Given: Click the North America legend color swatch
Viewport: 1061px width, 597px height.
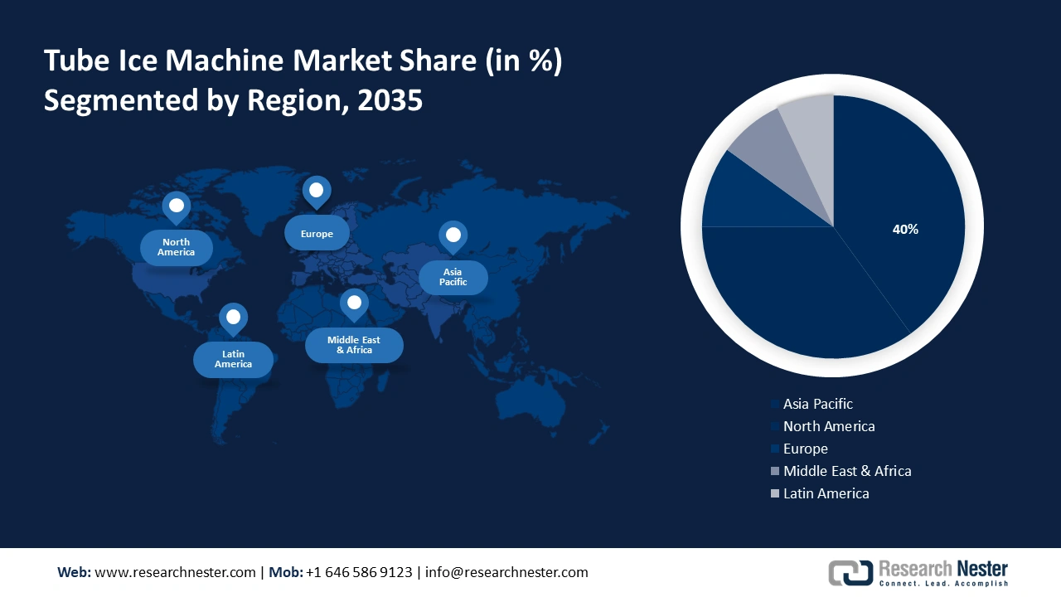Looking at the screenshot, I should click(x=775, y=427).
